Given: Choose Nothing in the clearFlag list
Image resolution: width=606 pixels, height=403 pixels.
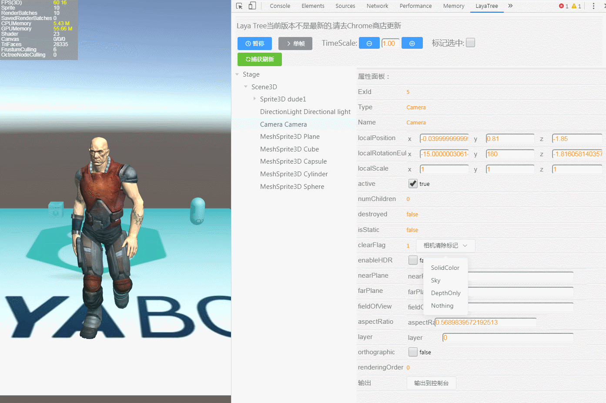Looking at the screenshot, I should click(445, 306).
